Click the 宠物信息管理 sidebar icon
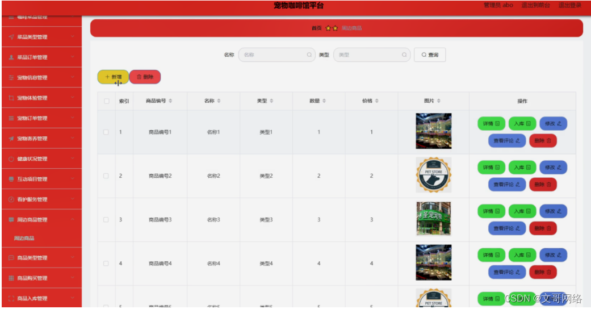The image size is (591, 309). [x=11, y=78]
